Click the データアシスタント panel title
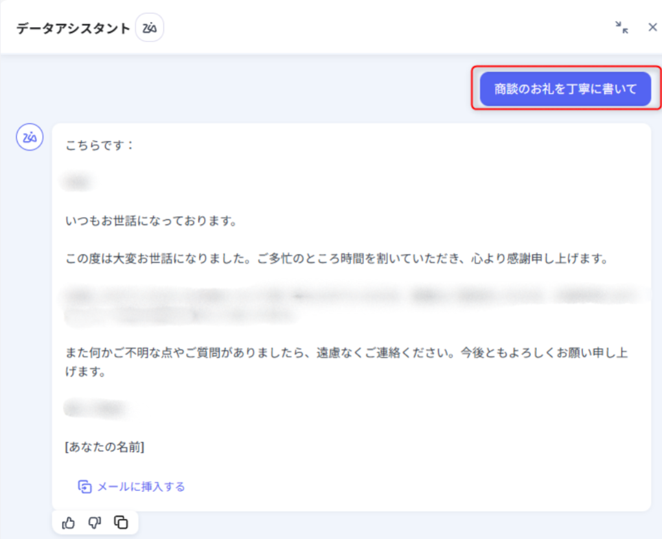This screenshot has height=539, width=662. click(72, 28)
